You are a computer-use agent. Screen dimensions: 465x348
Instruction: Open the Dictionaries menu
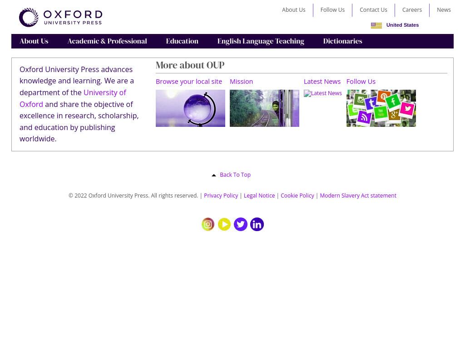(342, 41)
